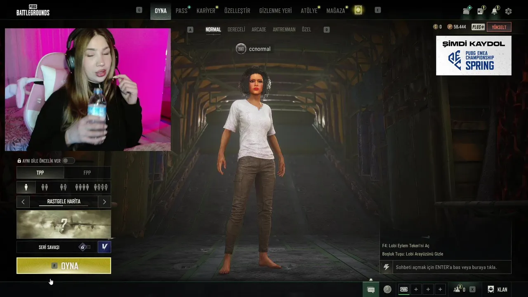Screen dimensions: 528x297
Task: Select ÖZEL custom mode tab
Action: click(x=306, y=30)
